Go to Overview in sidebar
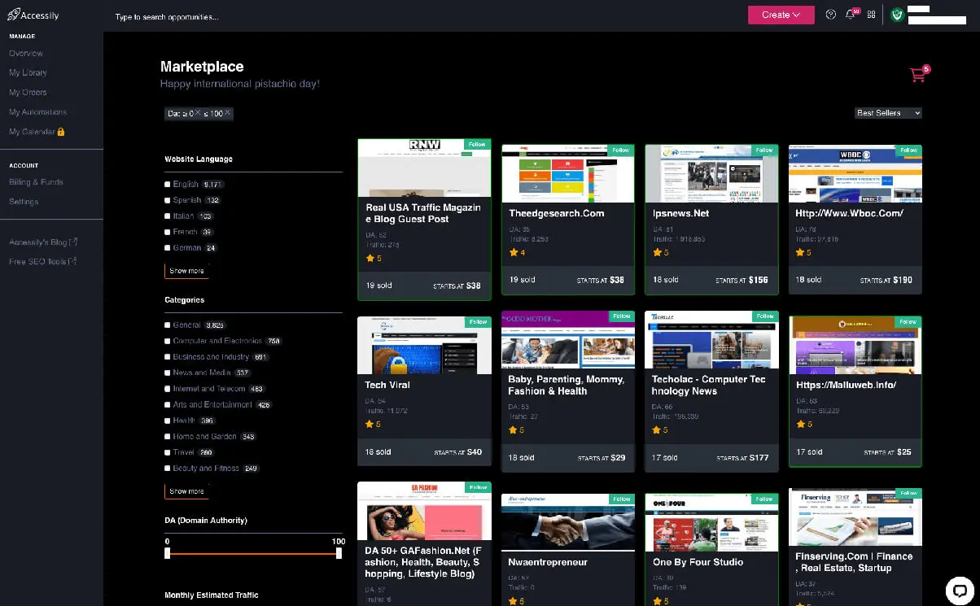 pos(26,53)
